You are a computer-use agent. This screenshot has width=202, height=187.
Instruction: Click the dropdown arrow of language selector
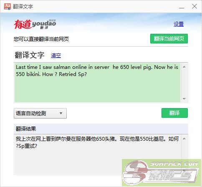point(61,113)
